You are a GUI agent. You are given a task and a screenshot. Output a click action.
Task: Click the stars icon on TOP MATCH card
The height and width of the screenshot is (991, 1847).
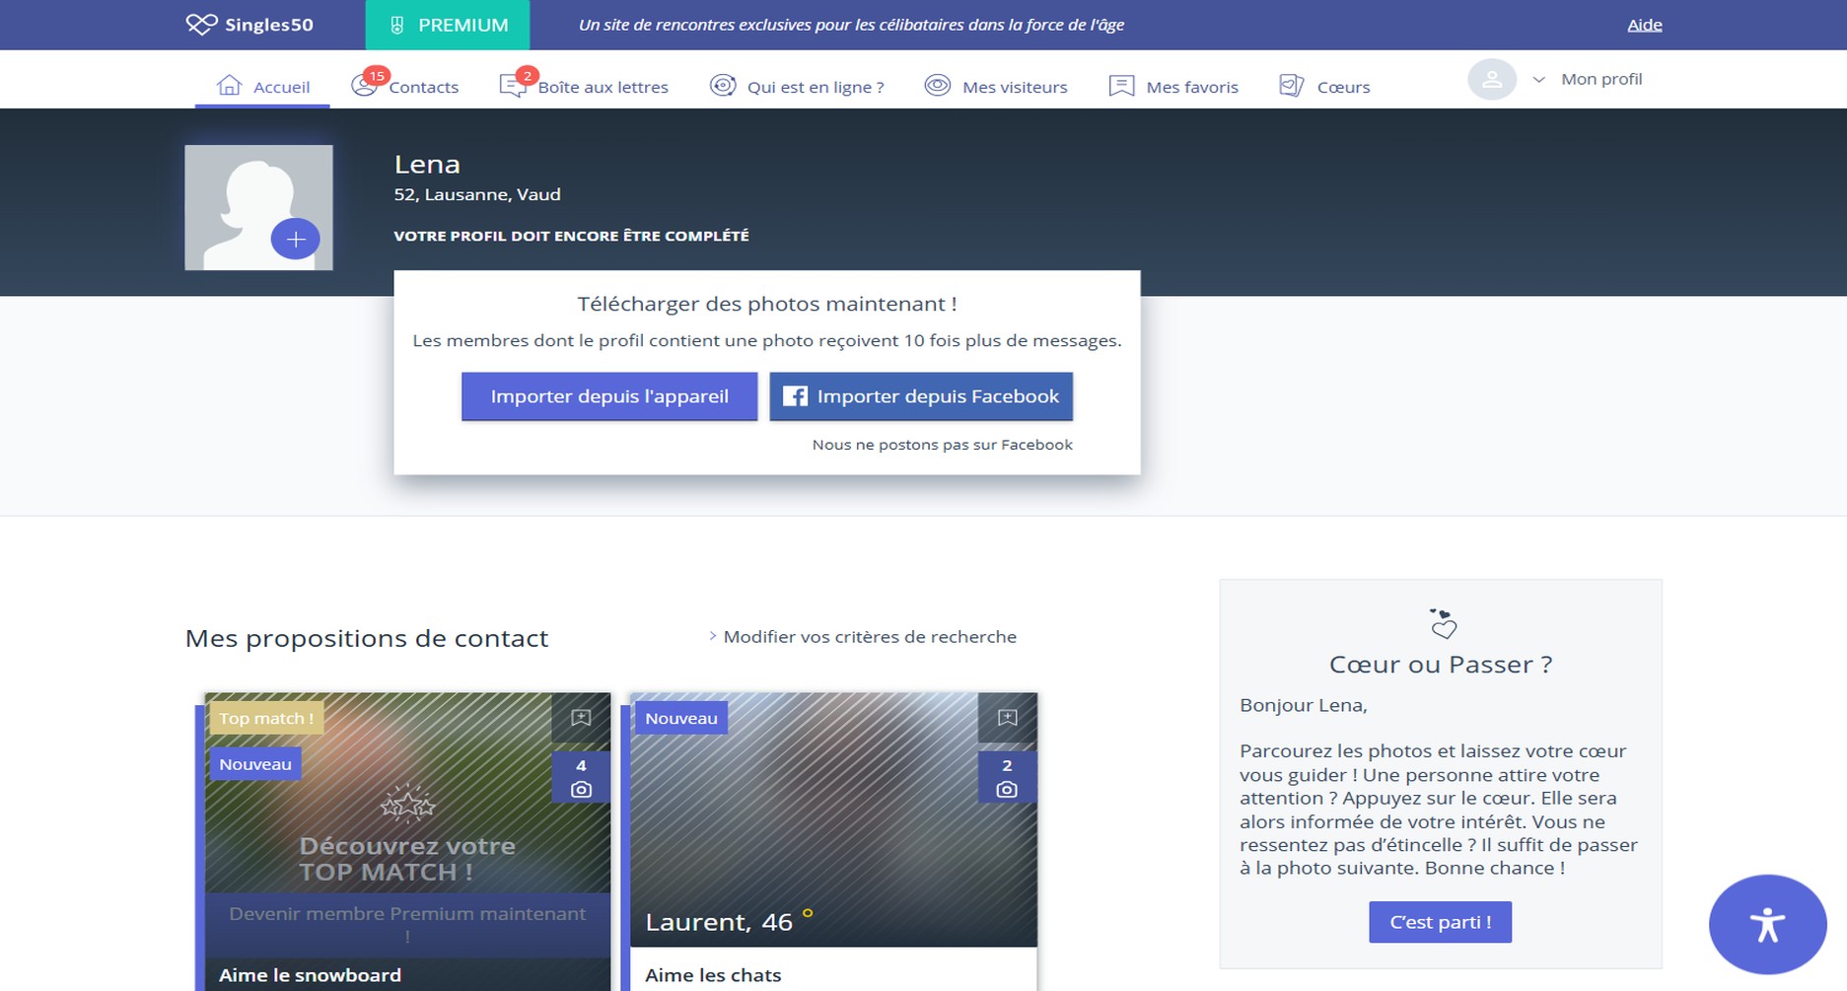(x=407, y=804)
